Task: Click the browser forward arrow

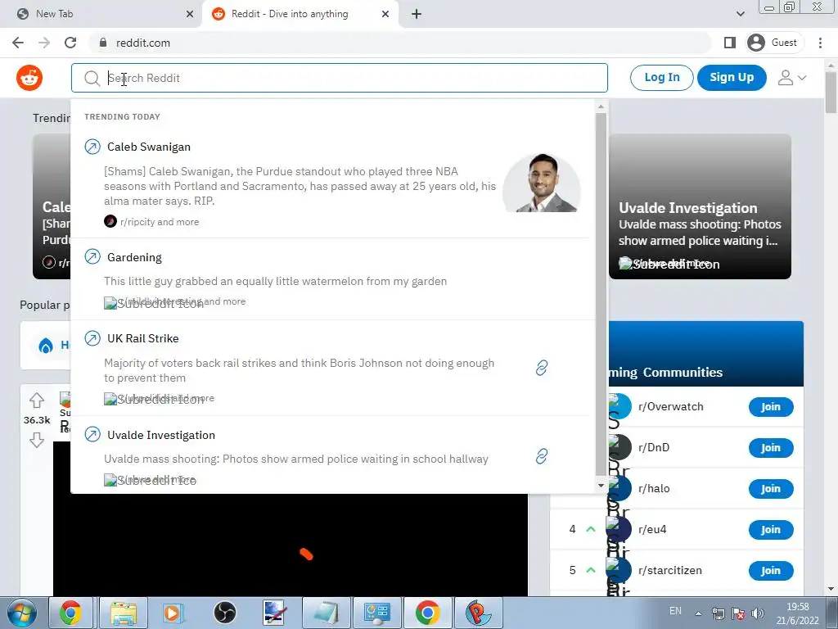Action: pyautogui.click(x=44, y=43)
